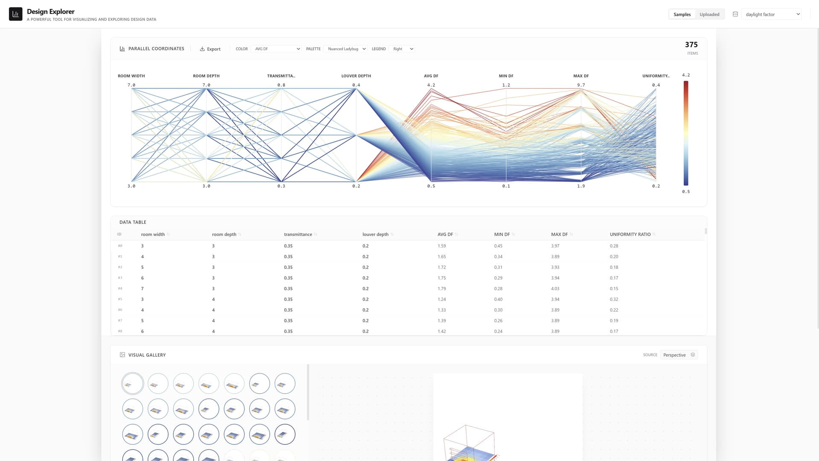
Task: Select the first thumbnail in Visual Gallery
Action: click(132, 383)
